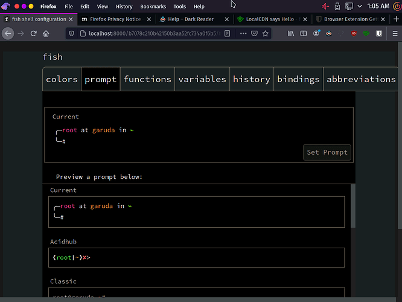Click the USB device tray icon

pyautogui.click(x=337, y=6)
